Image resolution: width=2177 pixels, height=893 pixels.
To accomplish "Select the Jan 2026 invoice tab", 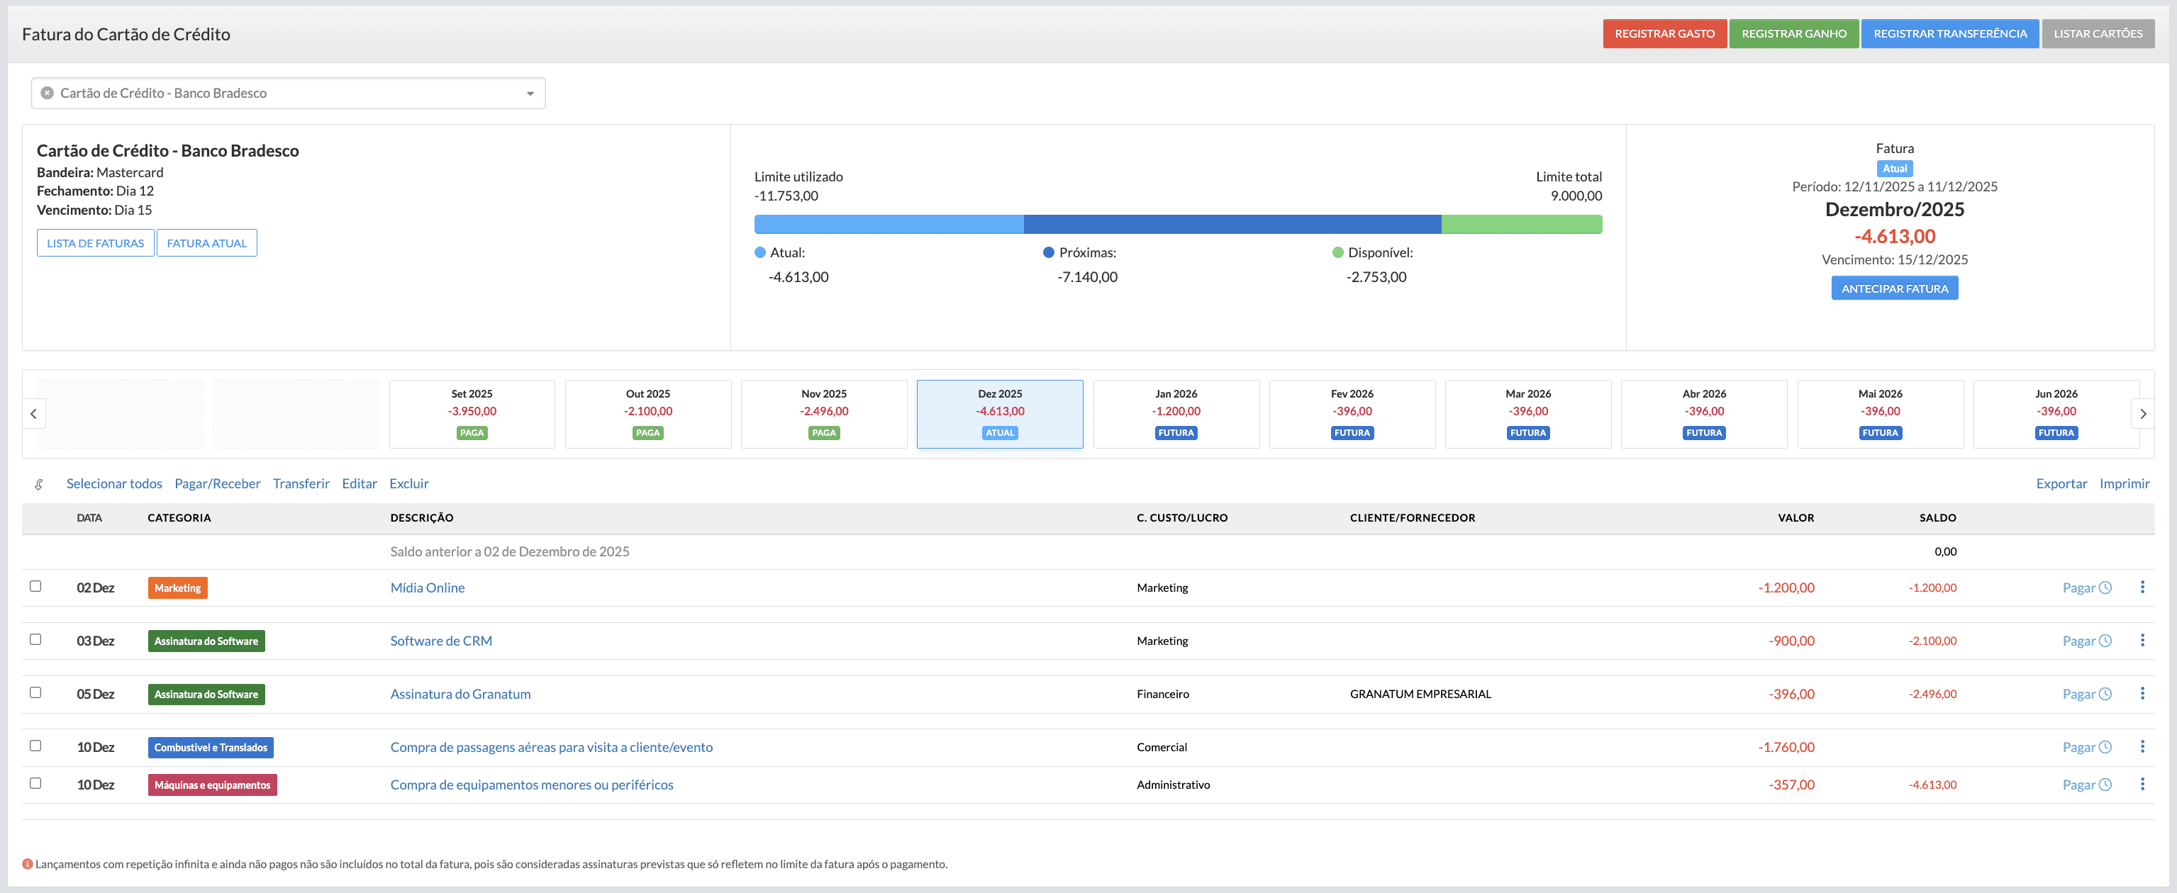I will pos(1176,413).
